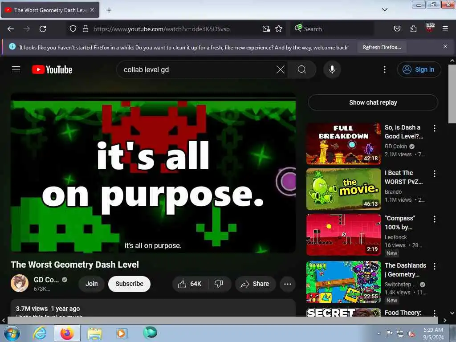Viewport: 456px width, 342px height.
Task: Dislike the video with thumbs down
Action: [x=219, y=284]
